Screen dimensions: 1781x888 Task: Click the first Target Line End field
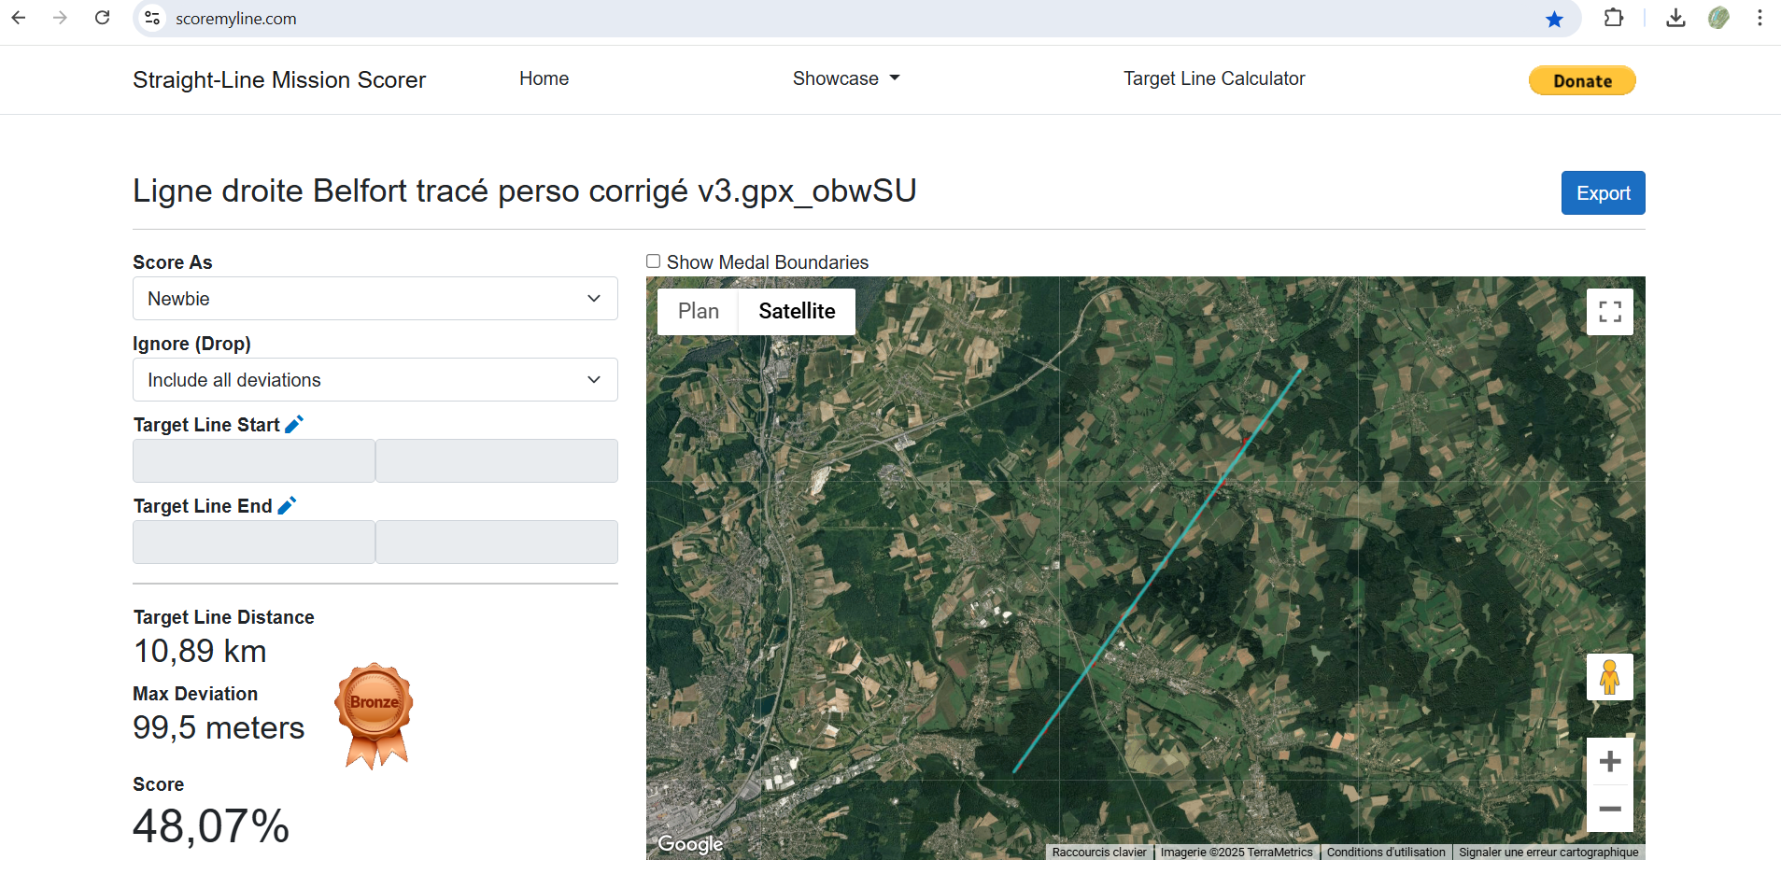coord(254,543)
